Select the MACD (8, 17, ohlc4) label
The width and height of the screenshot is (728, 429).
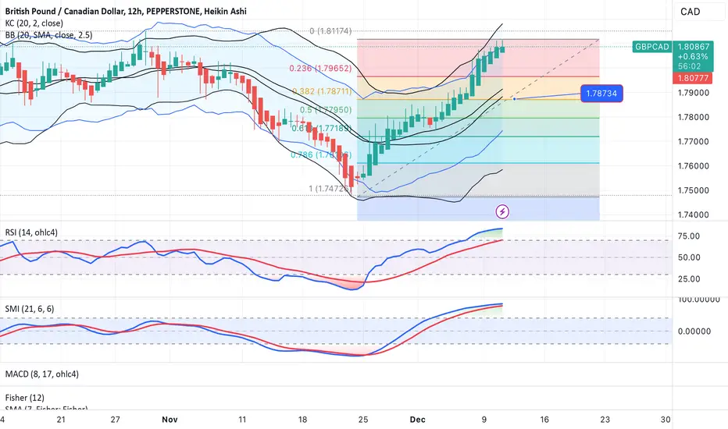coord(41,374)
